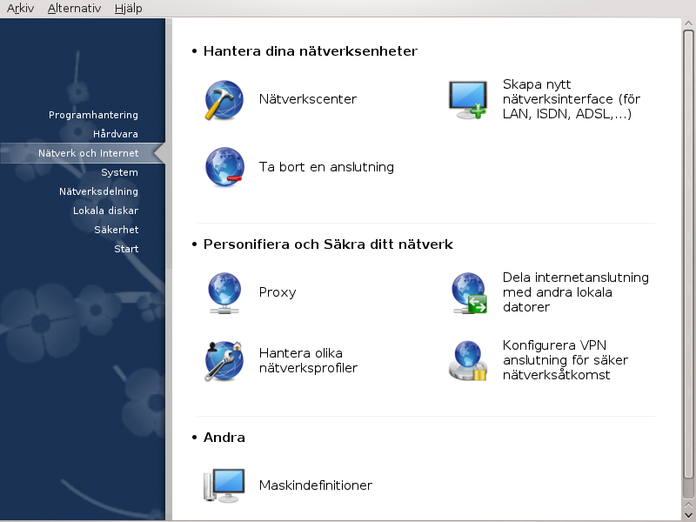
Task: Select the Nätverk och Internet section
Action: click(x=83, y=153)
